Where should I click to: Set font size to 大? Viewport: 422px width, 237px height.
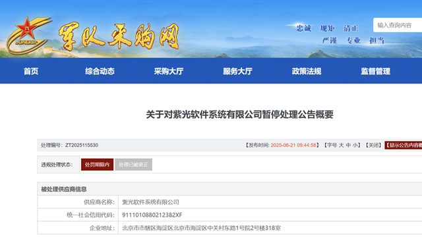coord(341,145)
